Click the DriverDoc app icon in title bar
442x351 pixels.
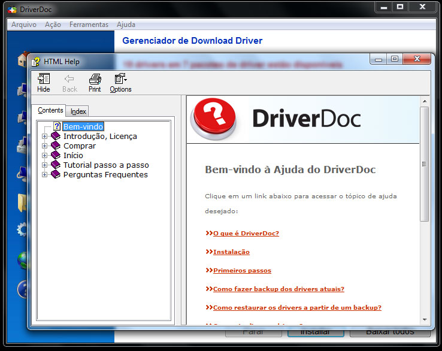(12, 10)
